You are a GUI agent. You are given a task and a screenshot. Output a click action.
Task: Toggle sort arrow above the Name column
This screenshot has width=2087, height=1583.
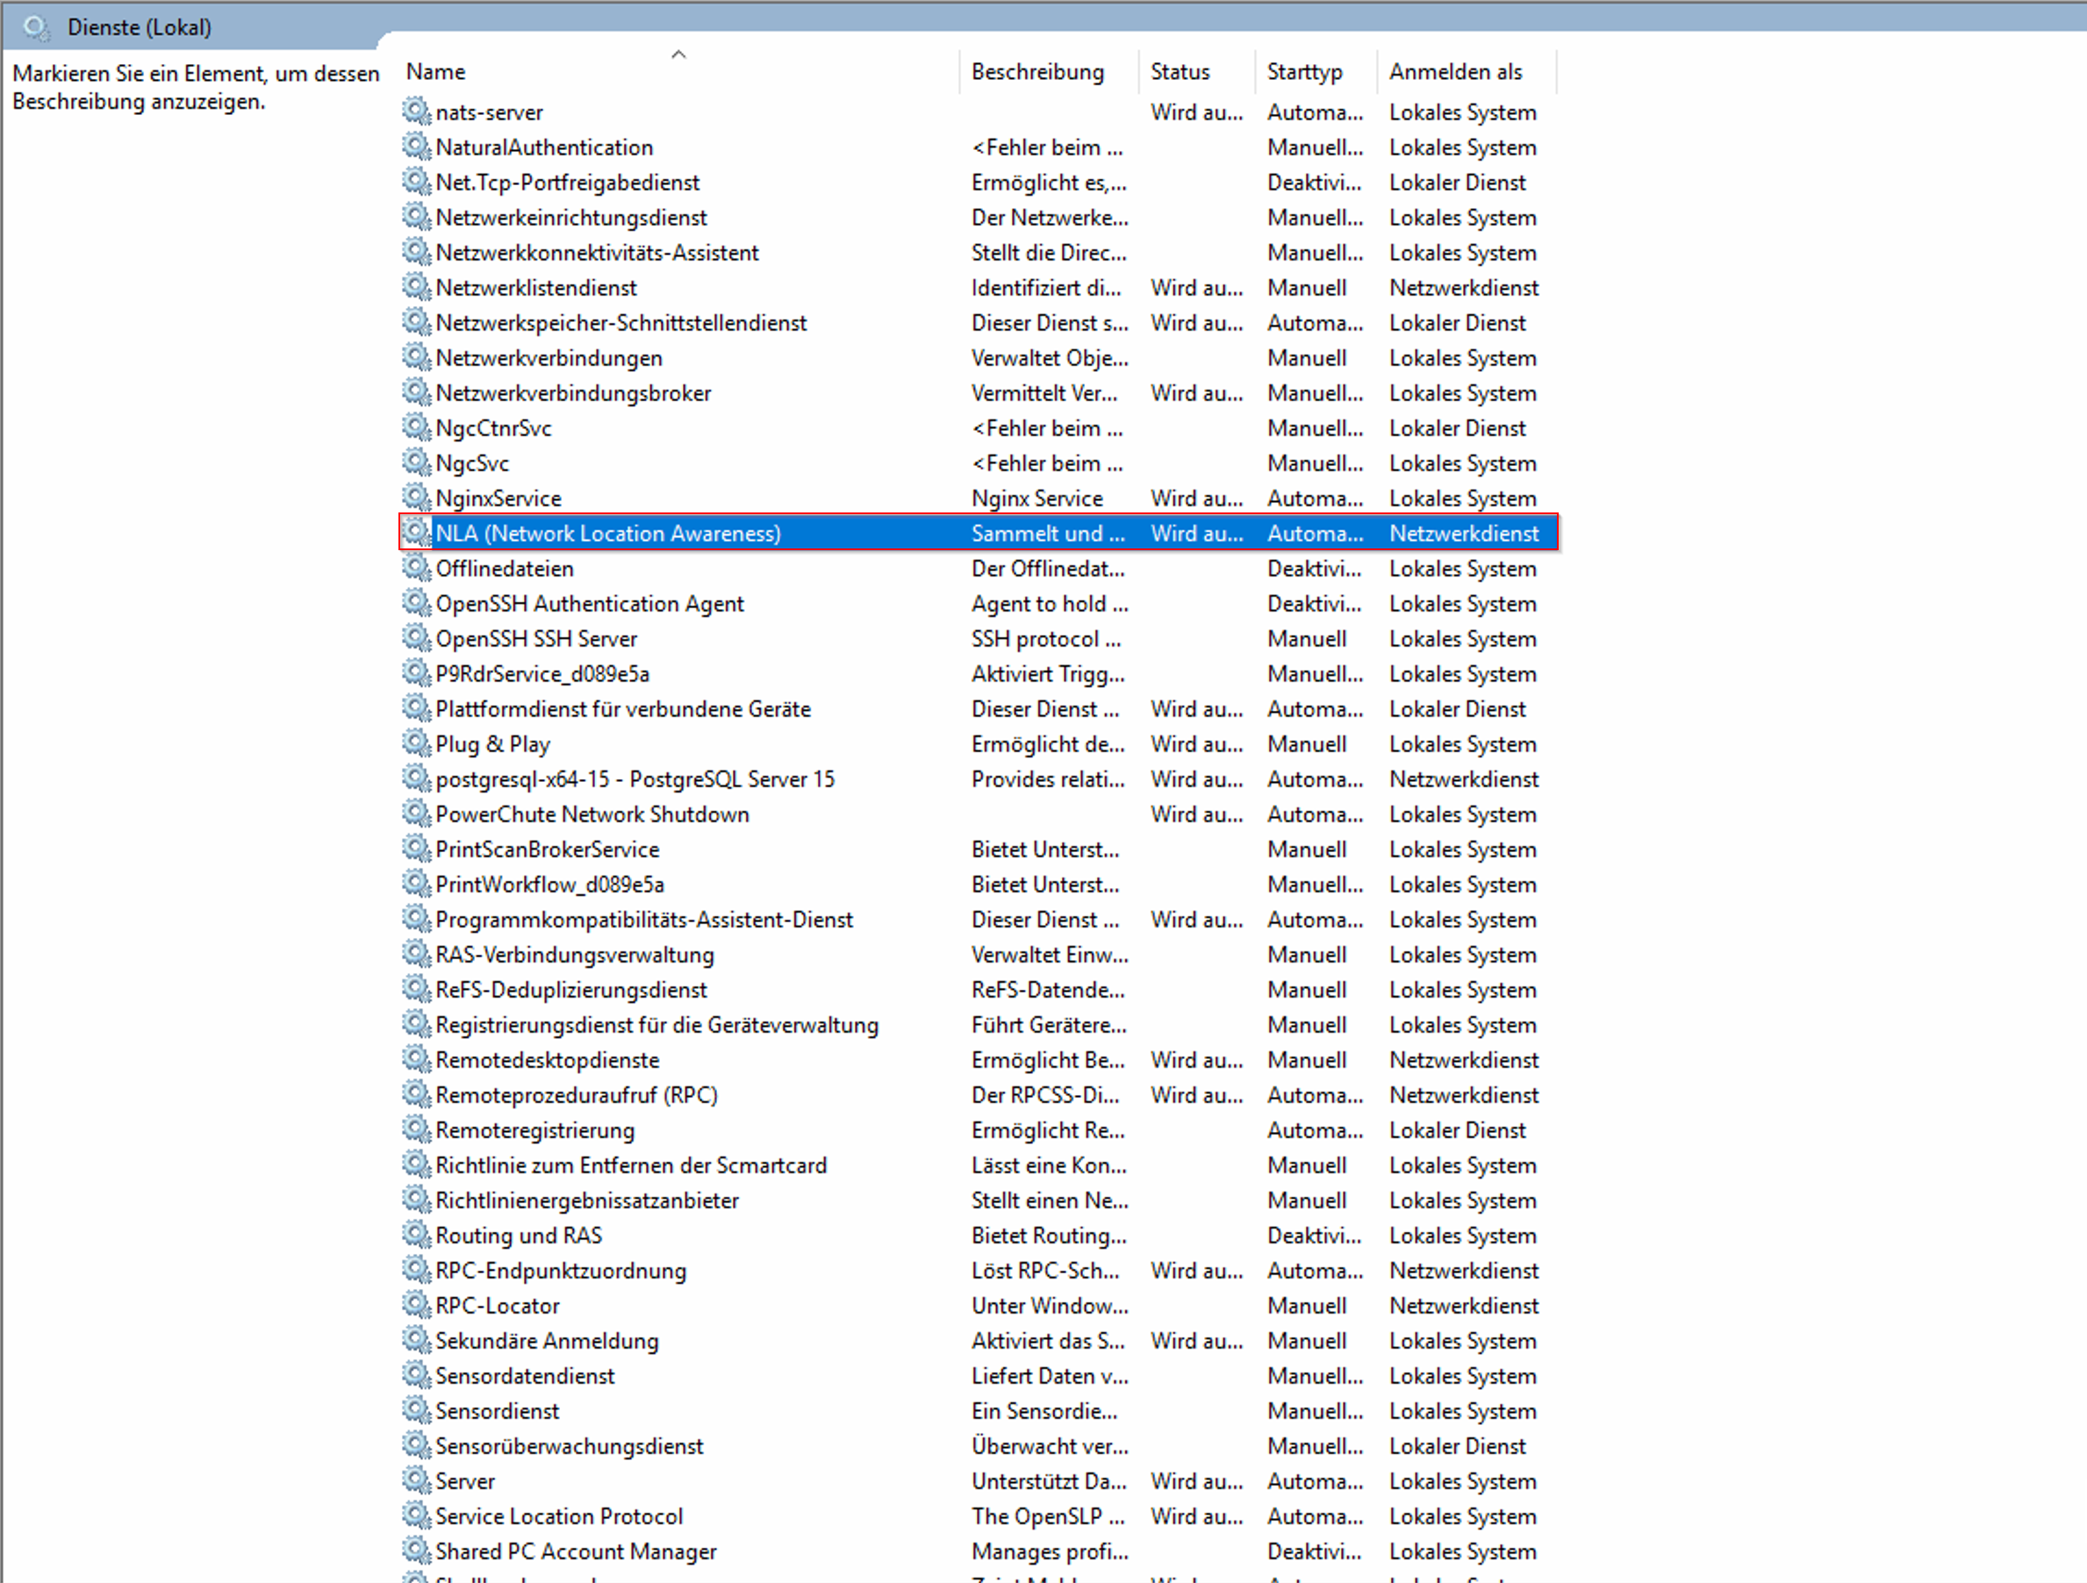(678, 54)
